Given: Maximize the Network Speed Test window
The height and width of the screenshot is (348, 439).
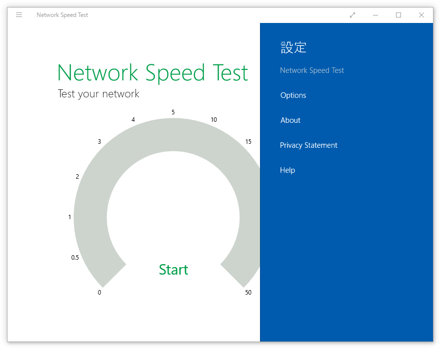Looking at the screenshot, I should [x=398, y=15].
